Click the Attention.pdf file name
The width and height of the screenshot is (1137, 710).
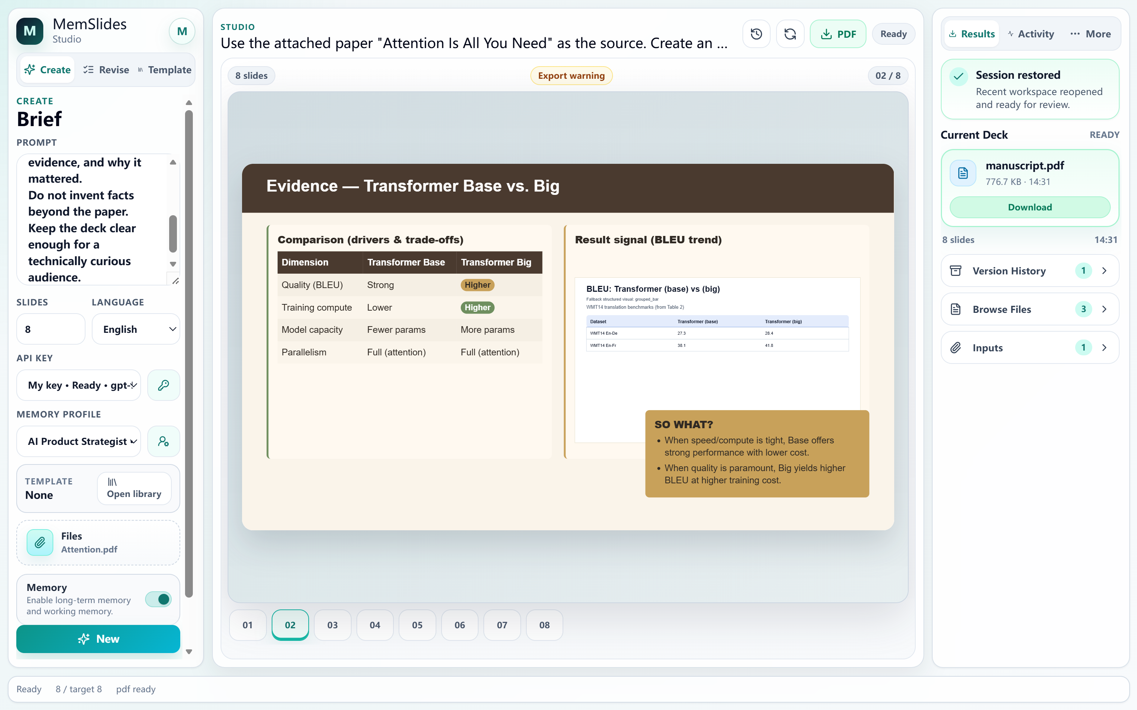[x=89, y=550]
